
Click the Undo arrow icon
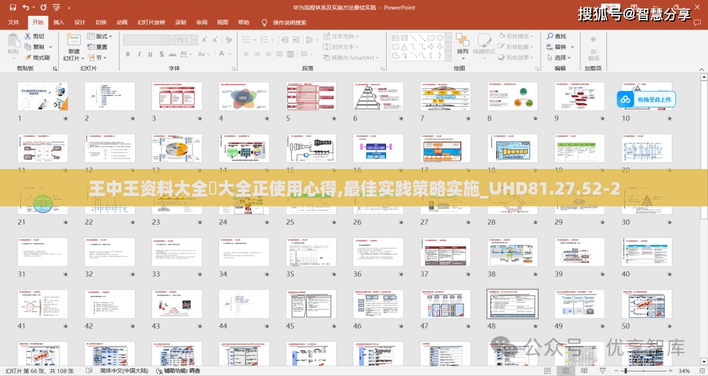[x=26, y=8]
